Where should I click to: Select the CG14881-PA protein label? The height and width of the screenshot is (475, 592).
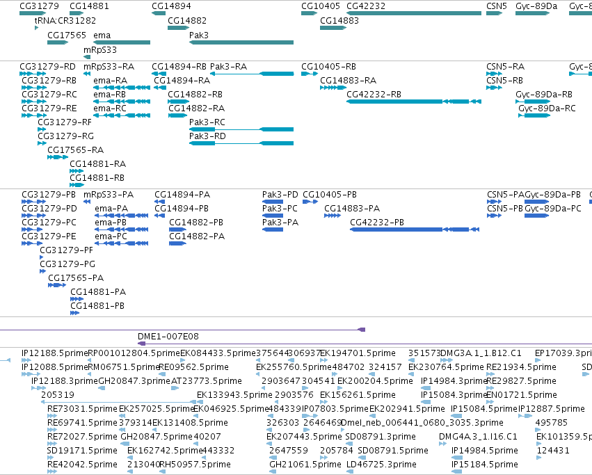[98, 292]
